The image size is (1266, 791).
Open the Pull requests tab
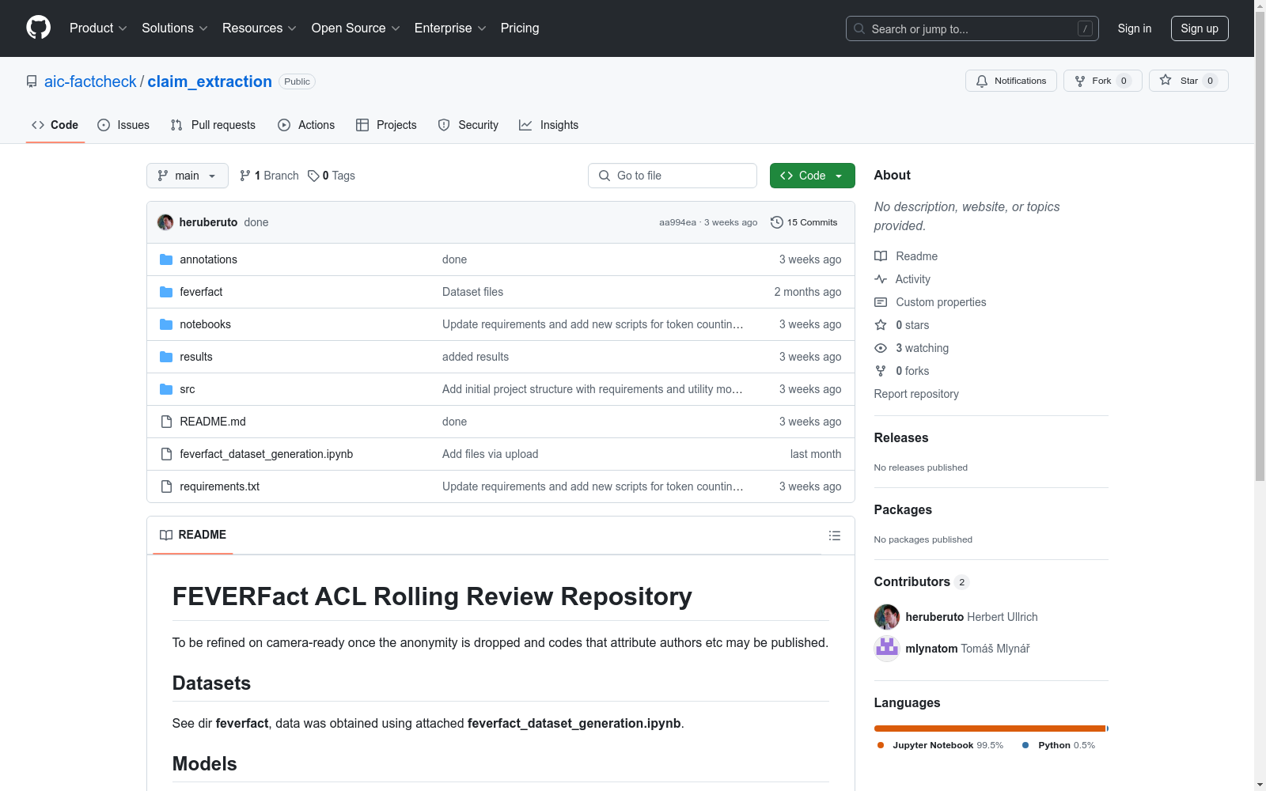pos(213,125)
